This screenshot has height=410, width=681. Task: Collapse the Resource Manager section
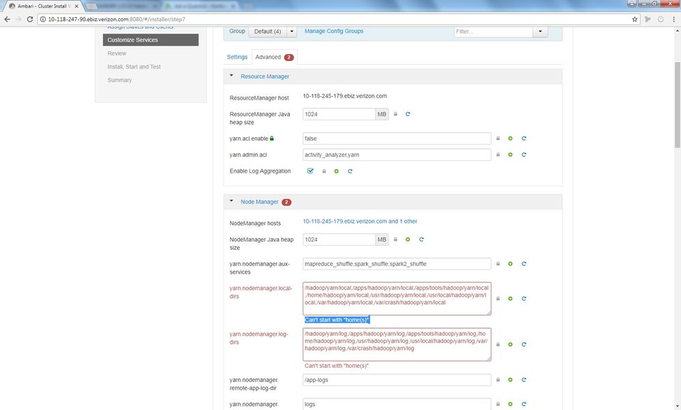232,76
